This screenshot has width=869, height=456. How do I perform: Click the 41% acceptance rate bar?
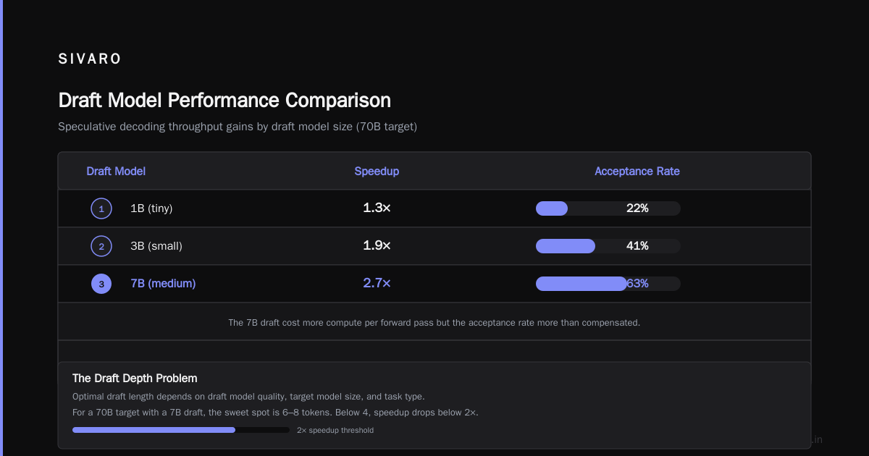pyautogui.click(x=608, y=246)
